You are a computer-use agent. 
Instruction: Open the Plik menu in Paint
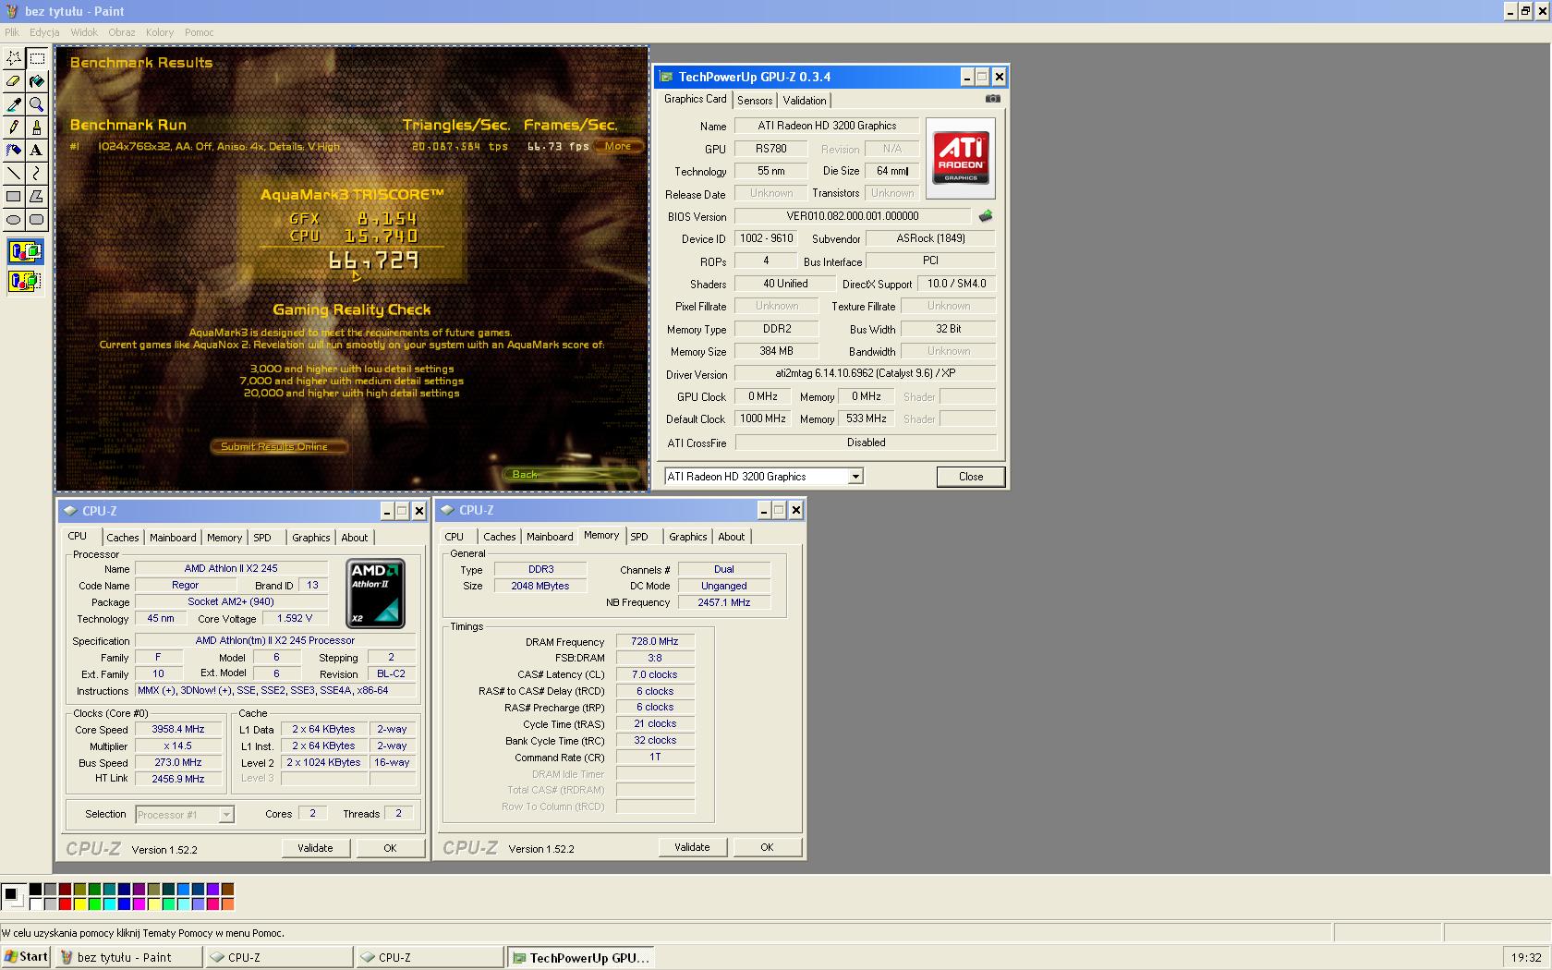click(12, 32)
